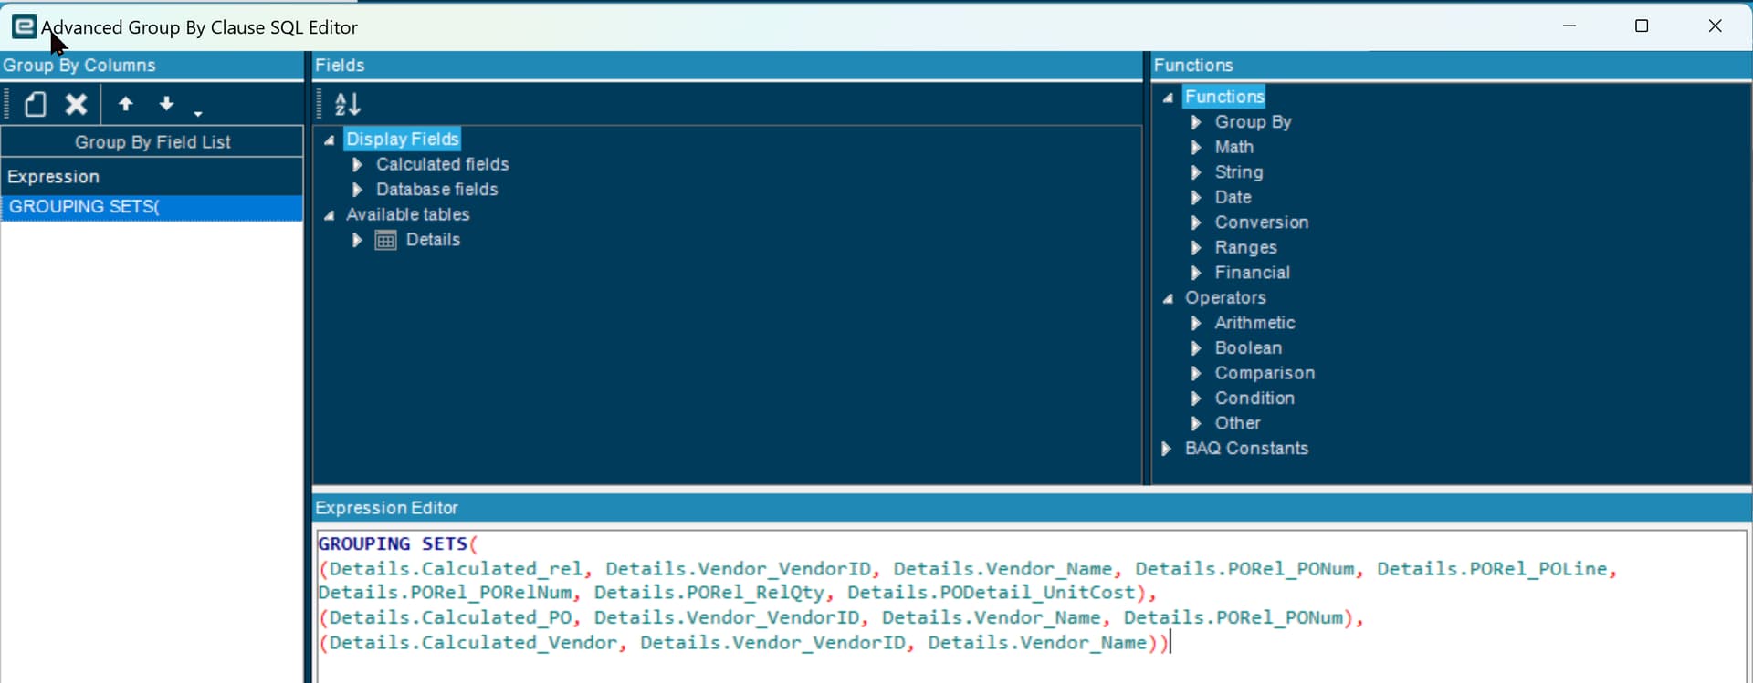
Task: Click the Expression column header
Action: [x=152, y=177]
